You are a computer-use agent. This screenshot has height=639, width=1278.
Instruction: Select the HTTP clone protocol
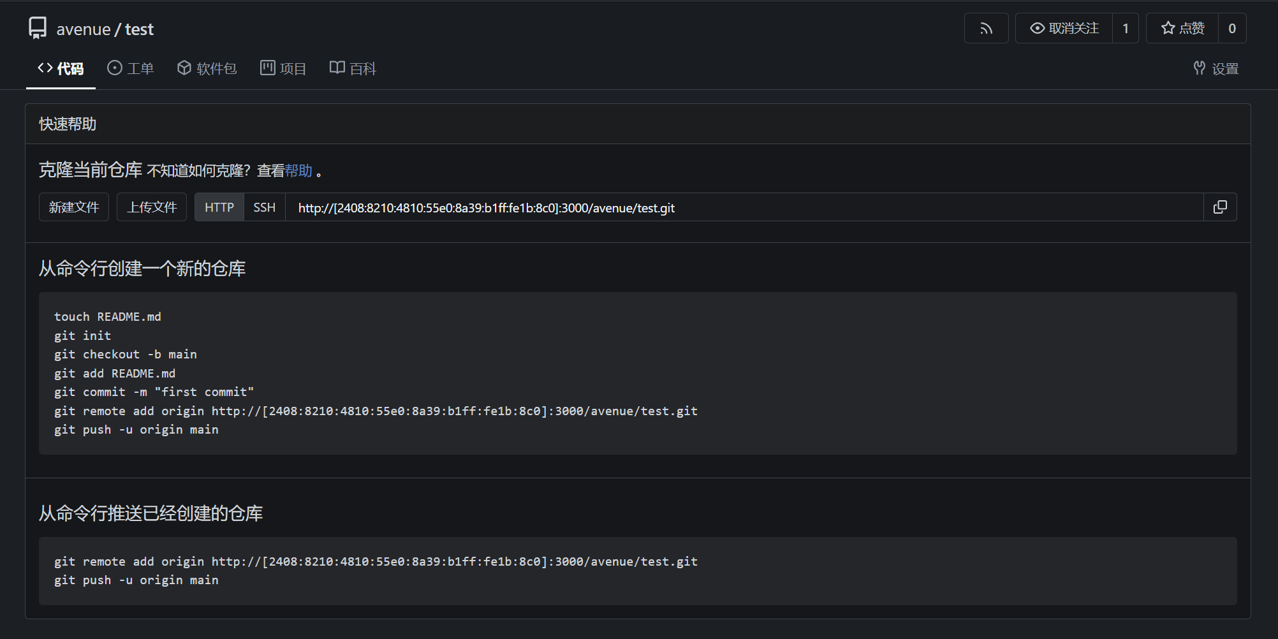point(219,207)
